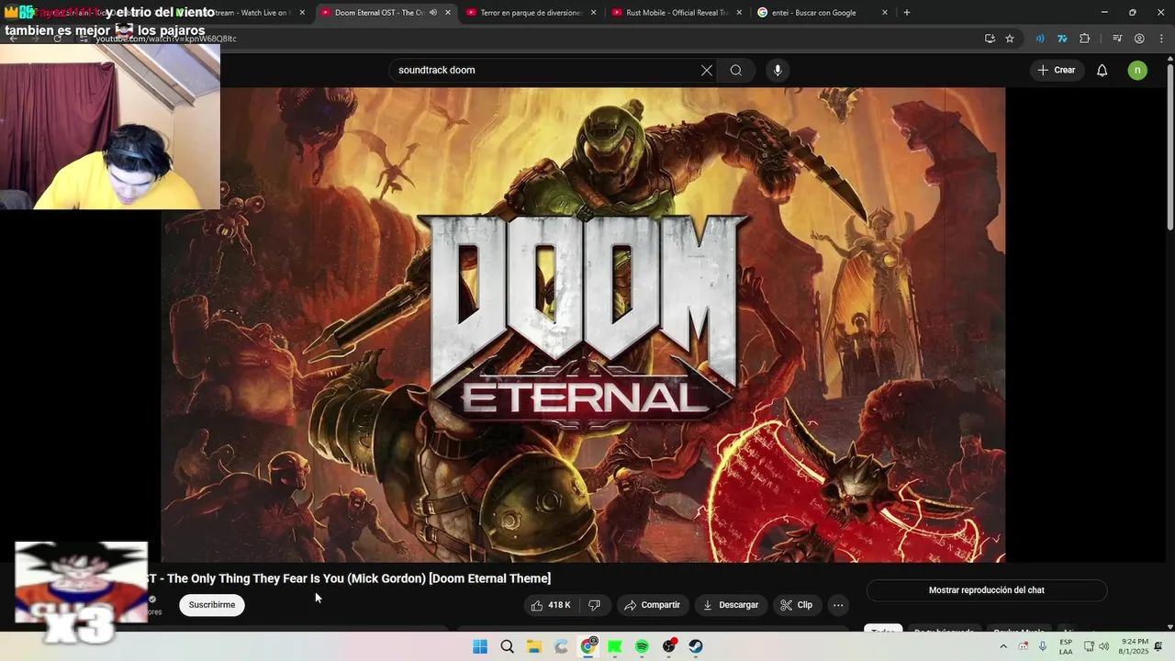Open the clock showing 9:24 PM

1135,646
